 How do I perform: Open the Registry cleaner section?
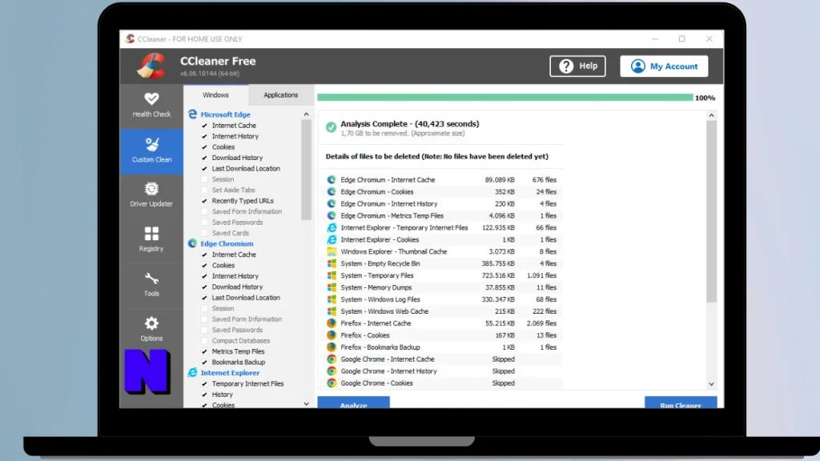[151, 239]
